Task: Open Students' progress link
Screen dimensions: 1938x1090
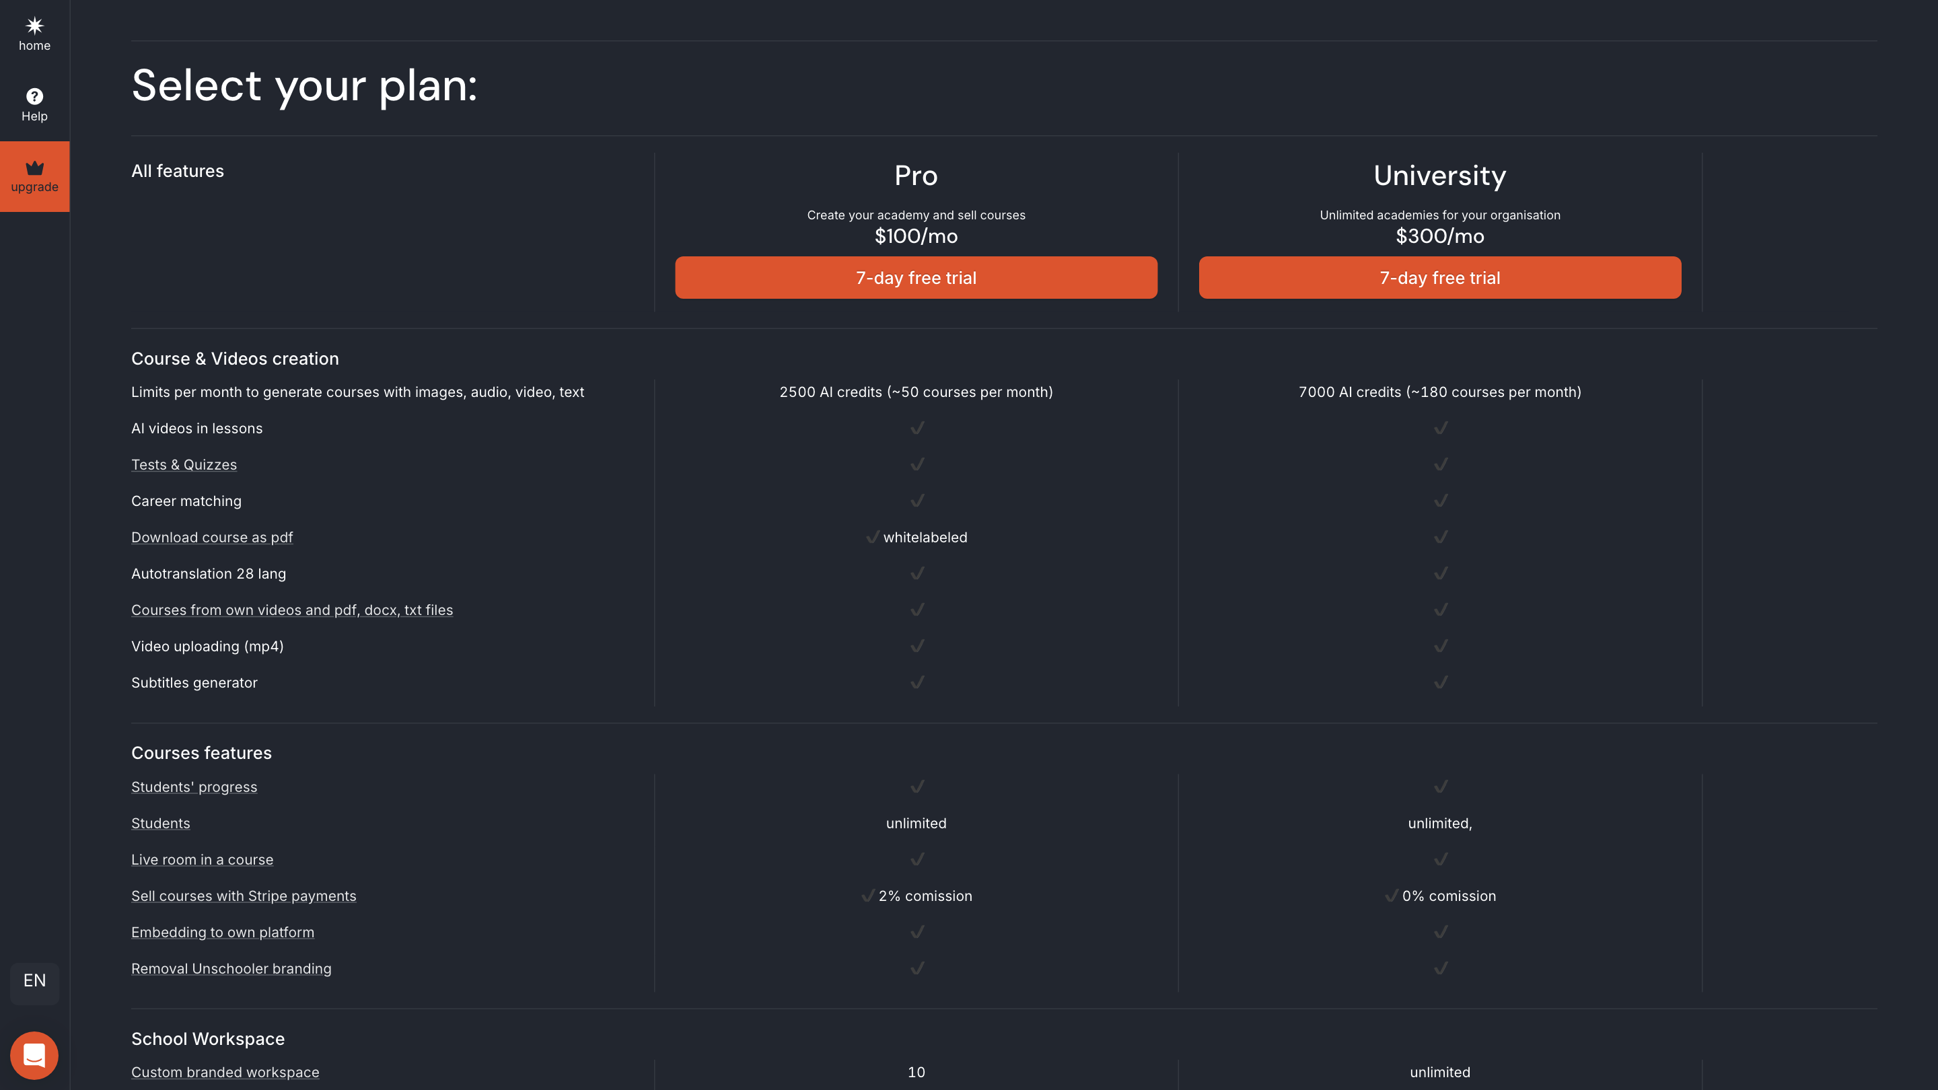Action: (x=194, y=787)
